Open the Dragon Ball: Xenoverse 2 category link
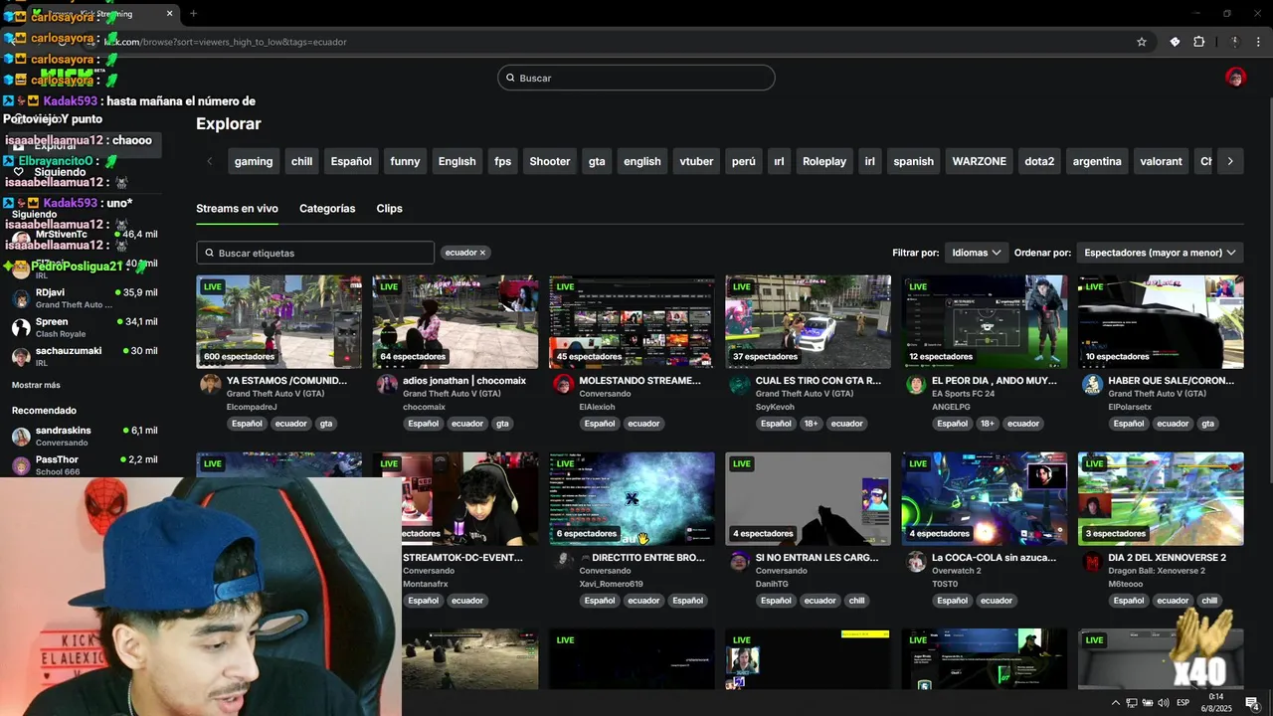This screenshot has width=1273, height=716. click(x=1157, y=571)
